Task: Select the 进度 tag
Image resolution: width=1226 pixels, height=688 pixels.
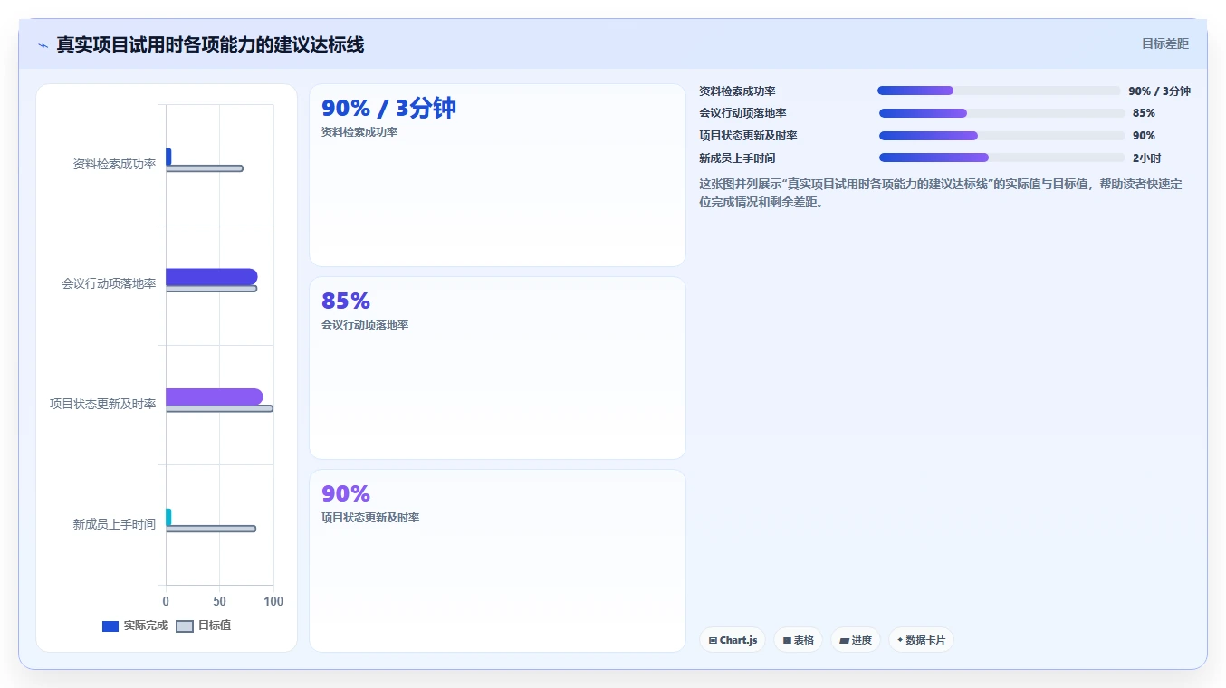Action: pyautogui.click(x=856, y=640)
